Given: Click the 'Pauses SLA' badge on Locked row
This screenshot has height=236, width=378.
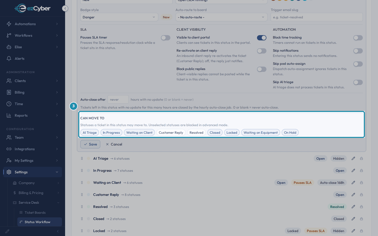Looking at the screenshot, I should point(316,231).
